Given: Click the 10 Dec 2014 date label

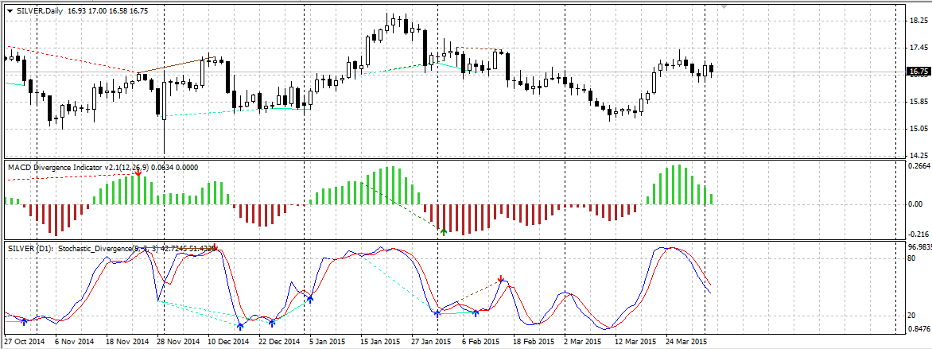Looking at the screenshot, I should [229, 342].
